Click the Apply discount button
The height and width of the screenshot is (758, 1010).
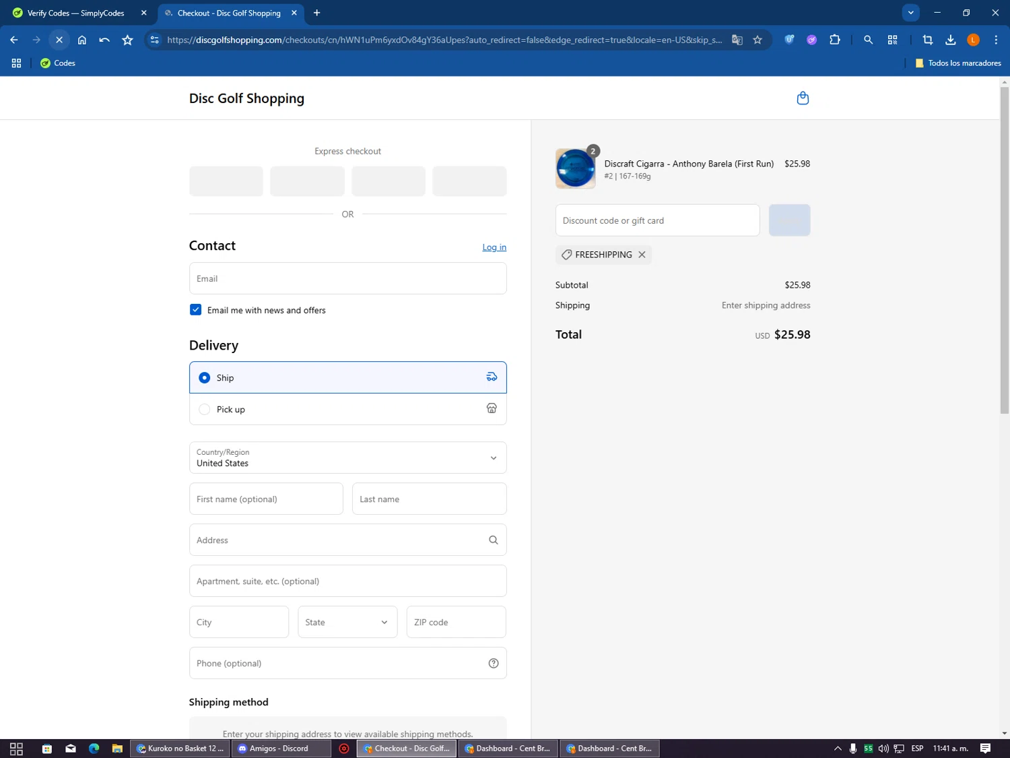tap(790, 220)
